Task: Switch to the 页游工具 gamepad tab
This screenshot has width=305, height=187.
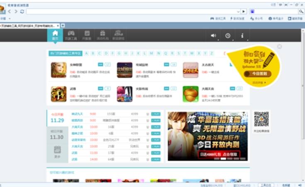Action: pyautogui.click(x=71, y=35)
